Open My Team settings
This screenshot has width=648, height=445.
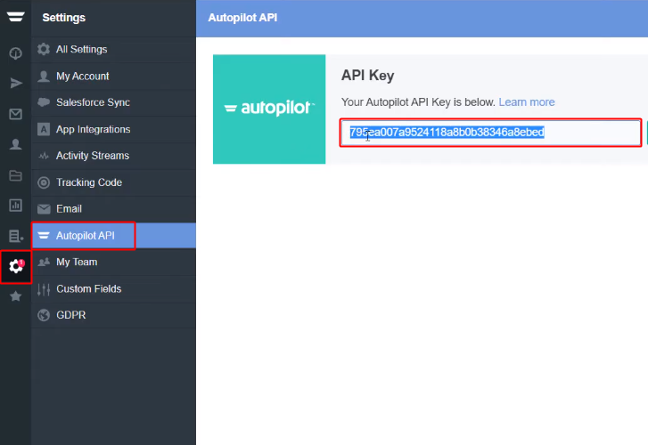114,263
